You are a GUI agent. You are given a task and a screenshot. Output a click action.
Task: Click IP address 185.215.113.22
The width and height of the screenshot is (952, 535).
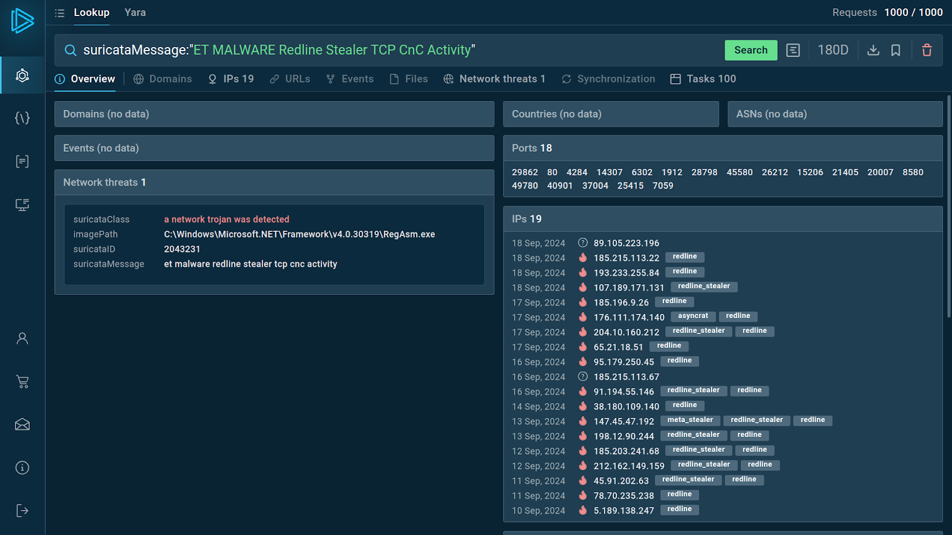pos(627,258)
